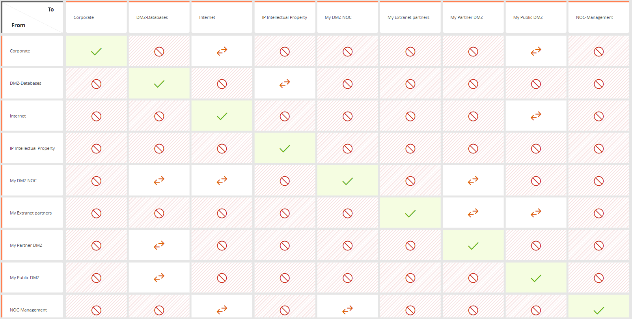Click the green checkmark for My Public DMZ diagonal
The width and height of the screenshot is (632, 319).
click(x=536, y=278)
